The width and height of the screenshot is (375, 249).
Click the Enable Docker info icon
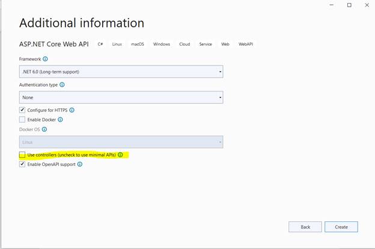(60, 120)
